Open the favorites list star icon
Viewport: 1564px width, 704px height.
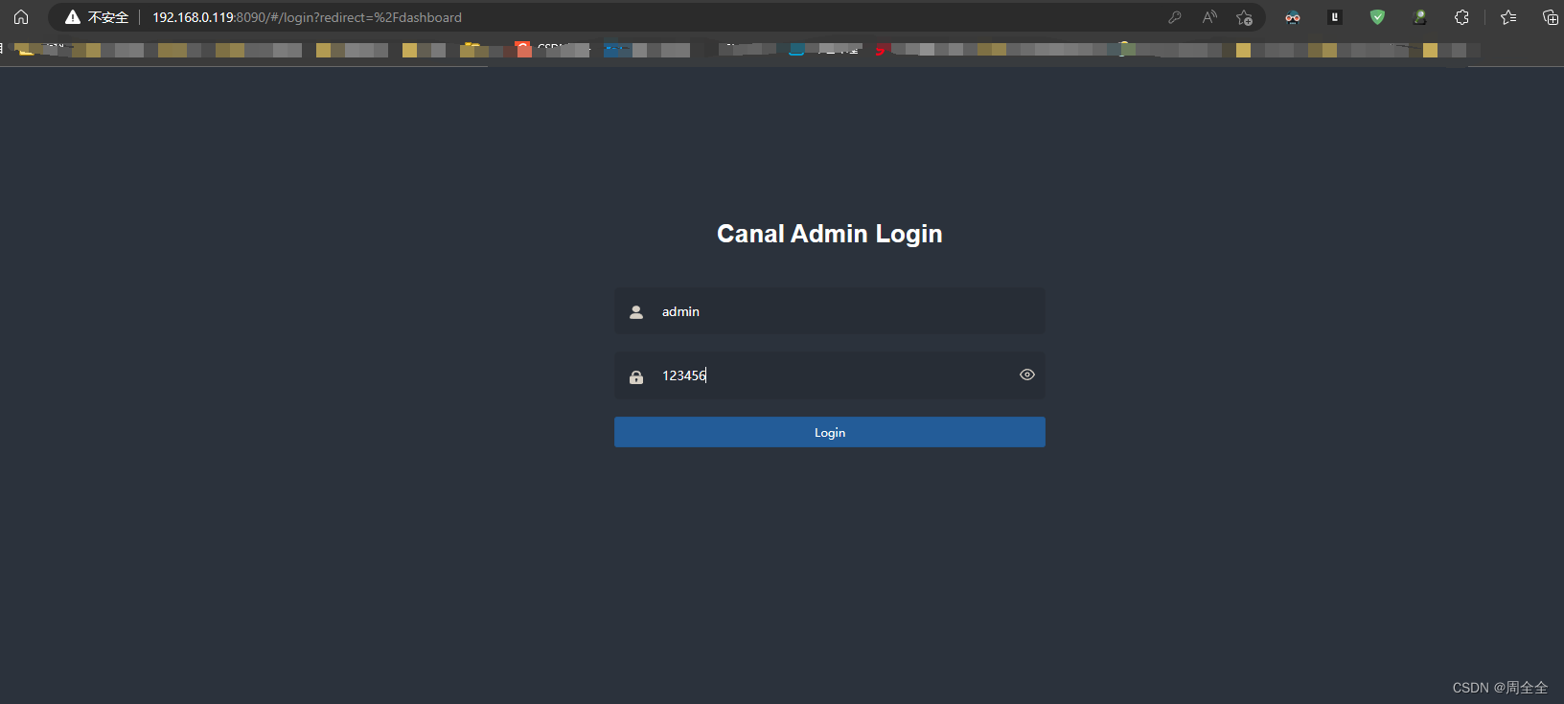tap(1508, 17)
